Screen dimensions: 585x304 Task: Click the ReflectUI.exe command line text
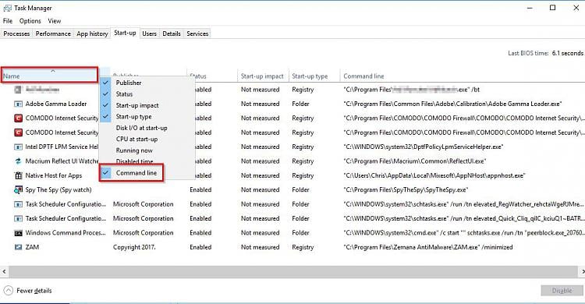point(415,161)
